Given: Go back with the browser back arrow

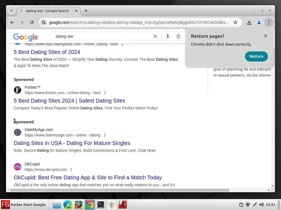Looking at the screenshot, I should [x=12, y=22].
